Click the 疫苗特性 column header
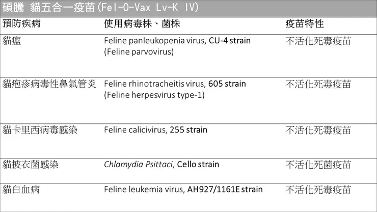 click(x=305, y=24)
